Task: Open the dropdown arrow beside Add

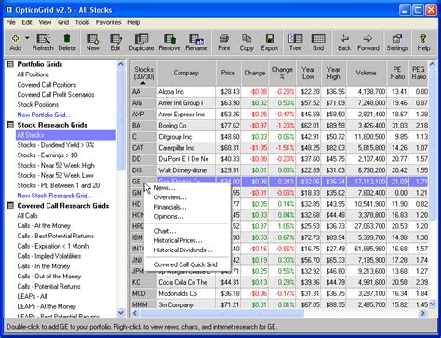Action: click(27, 38)
